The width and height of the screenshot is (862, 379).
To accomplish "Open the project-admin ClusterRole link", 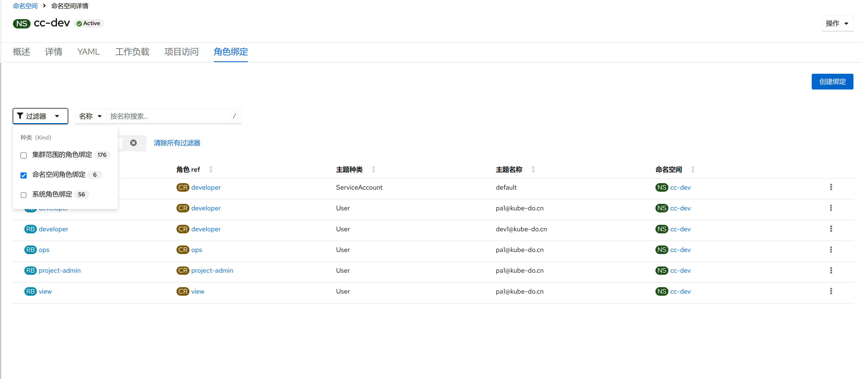I will click(212, 271).
